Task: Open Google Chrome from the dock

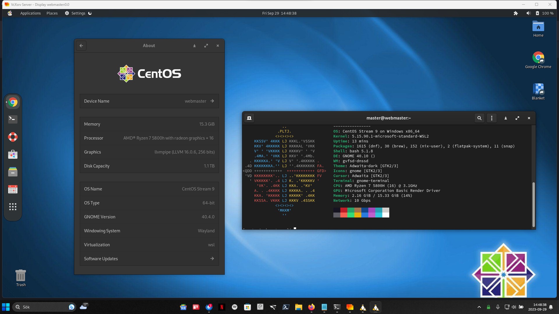Action: (13, 102)
